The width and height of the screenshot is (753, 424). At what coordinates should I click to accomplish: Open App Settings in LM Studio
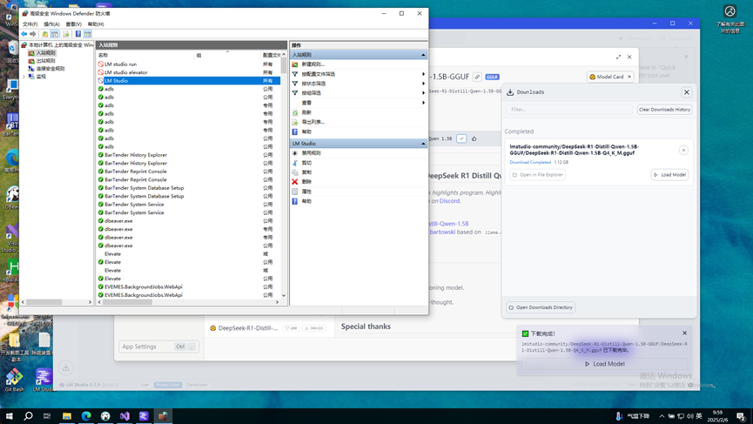[x=158, y=347]
